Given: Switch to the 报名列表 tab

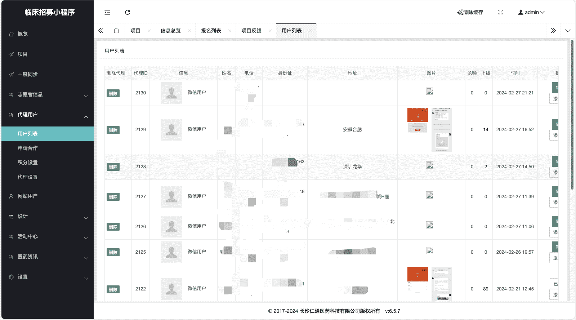Looking at the screenshot, I should (x=211, y=31).
